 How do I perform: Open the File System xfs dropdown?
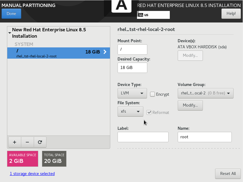click(x=130, y=112)
